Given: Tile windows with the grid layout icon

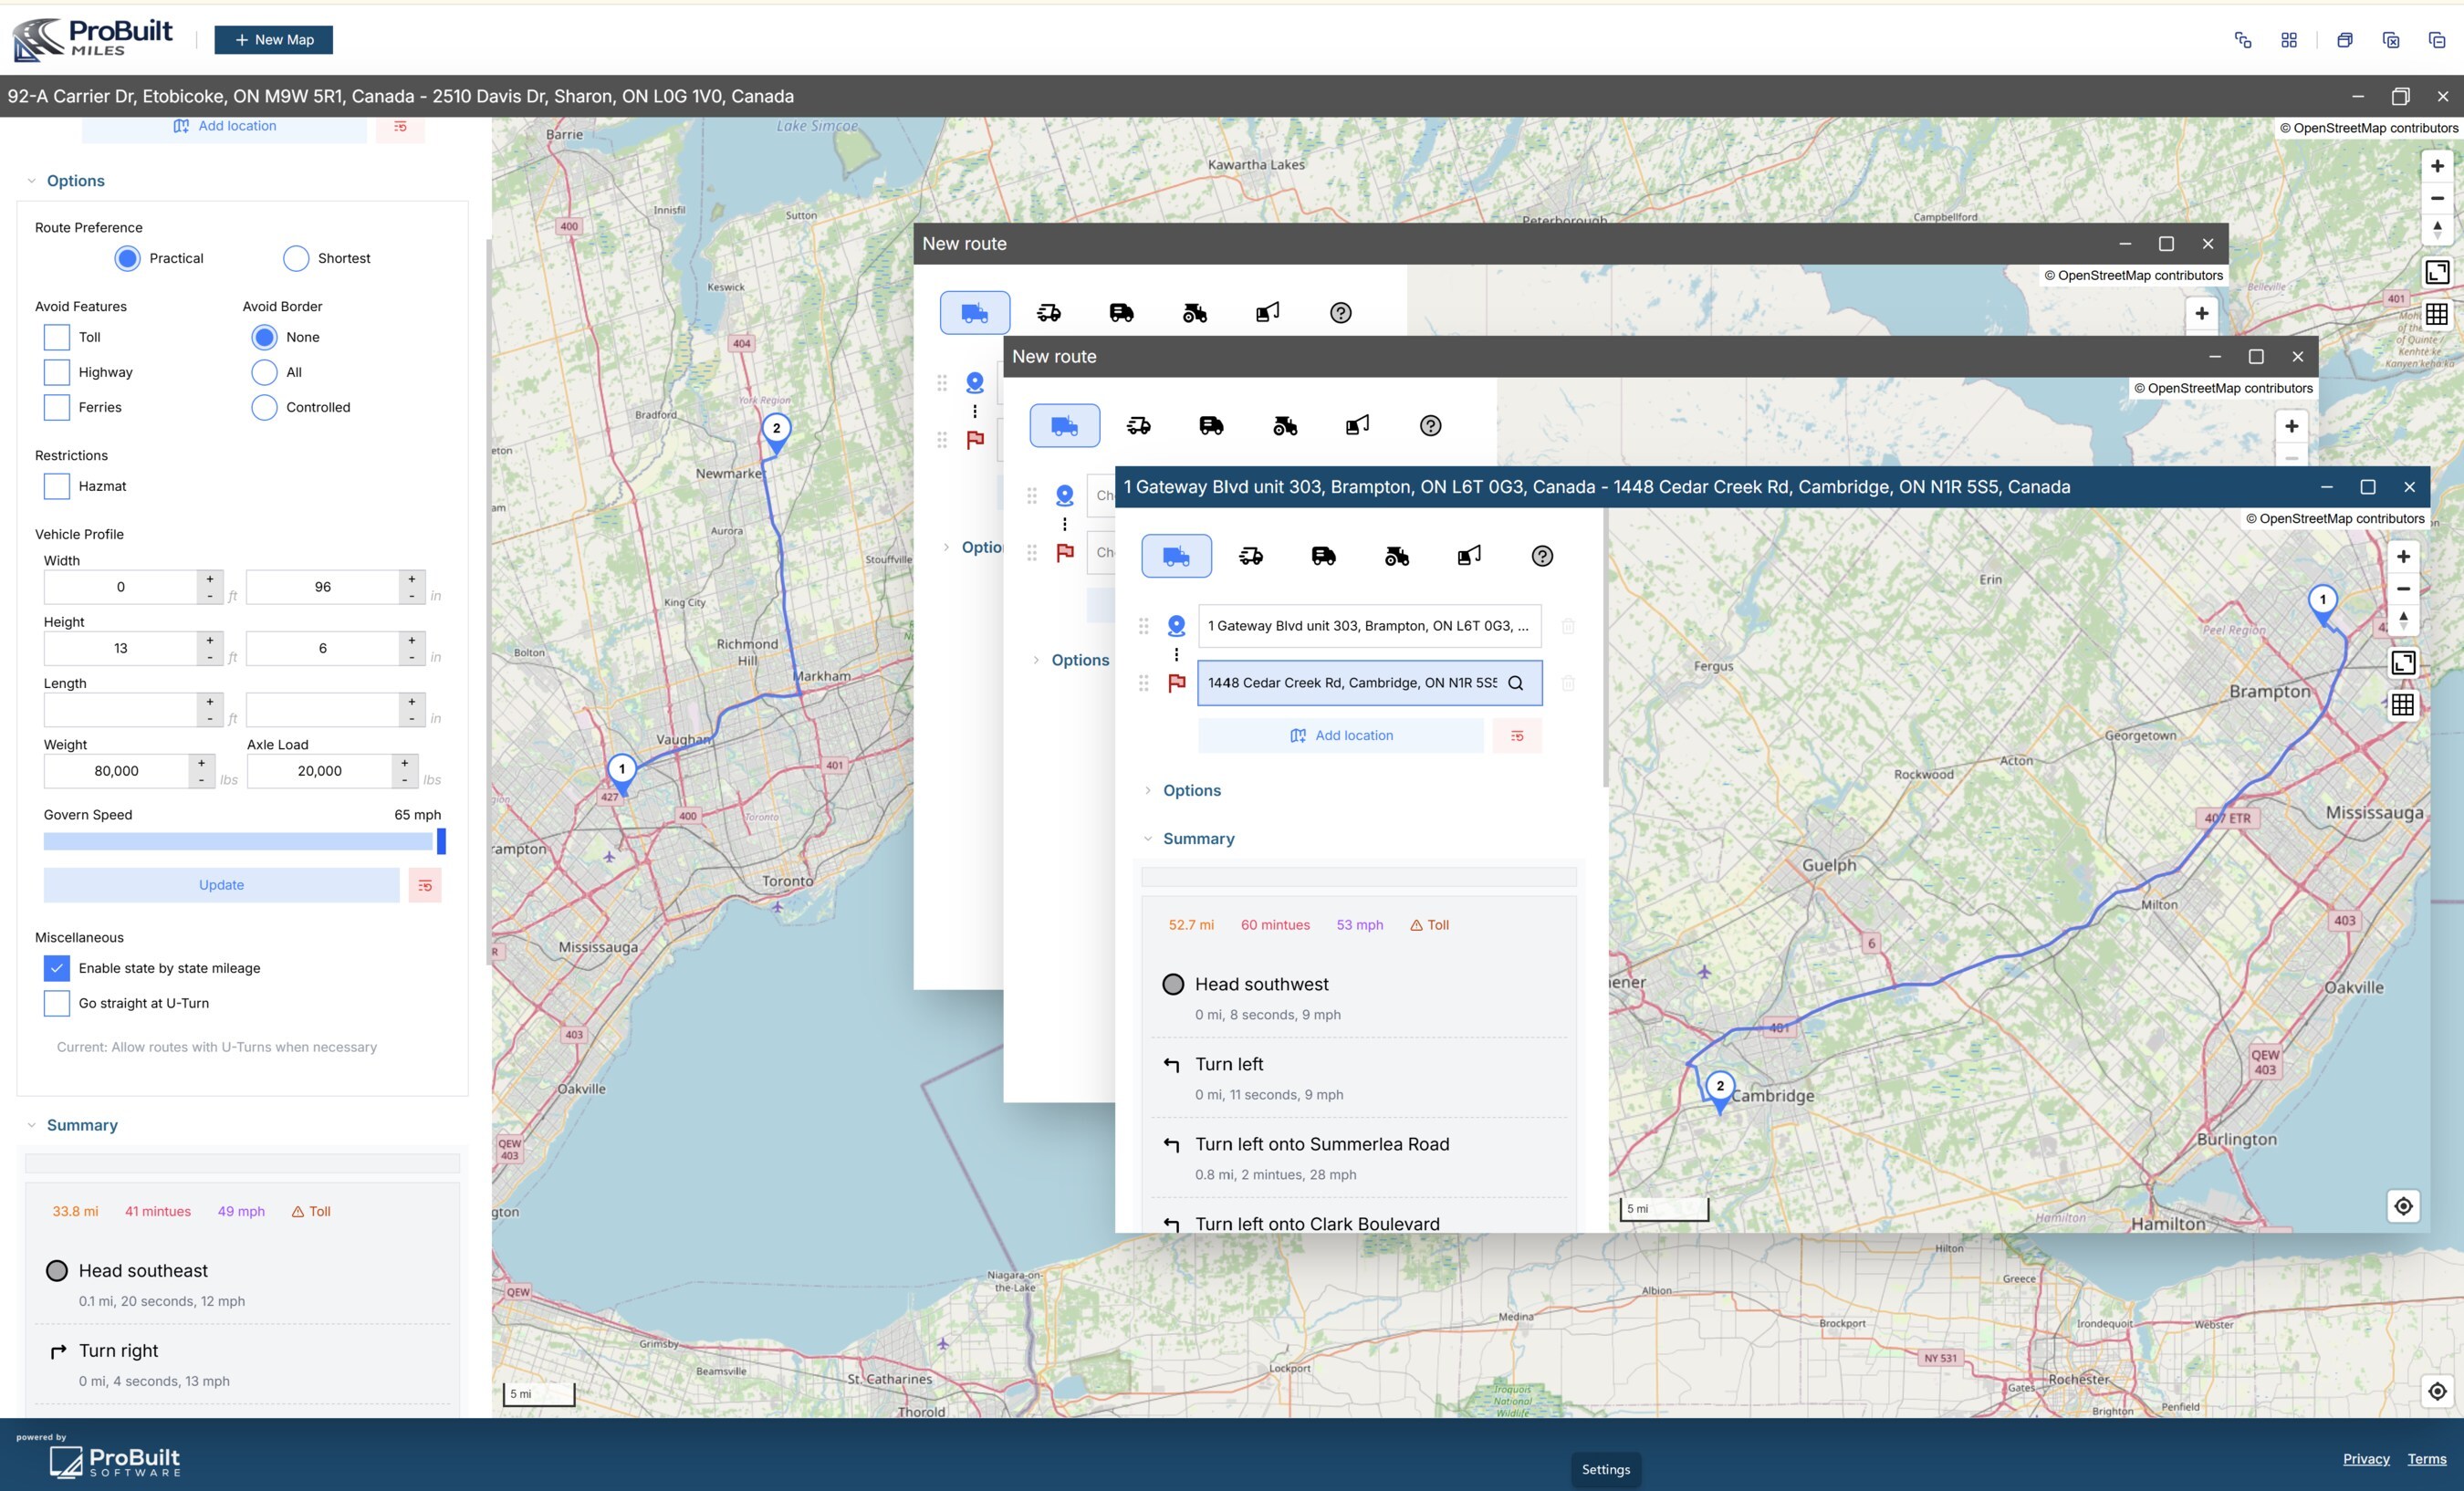Looking at the screenshot, I should (2289, 40).
